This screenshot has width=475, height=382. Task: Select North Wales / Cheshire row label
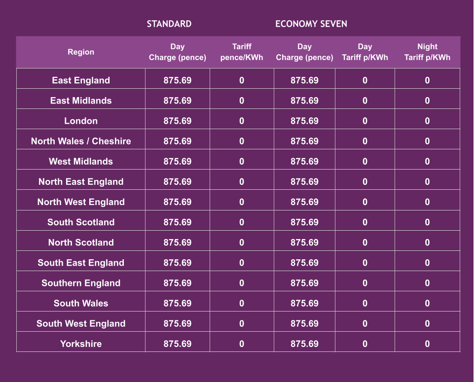[x=81, y=141]
